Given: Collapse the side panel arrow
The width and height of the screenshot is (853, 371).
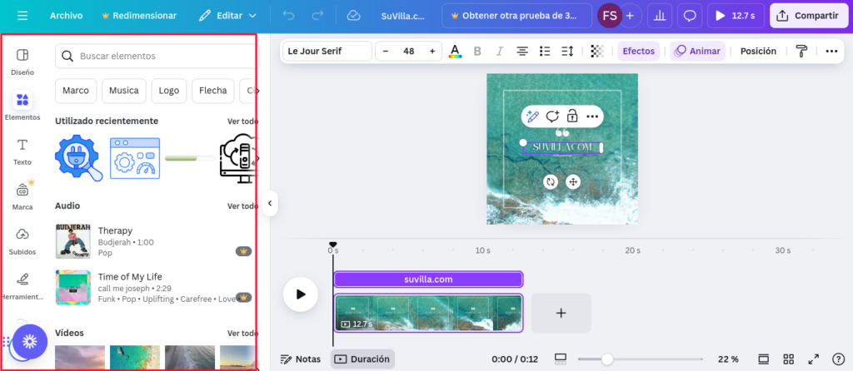Looking at the screenshot, I should [270, 204].
